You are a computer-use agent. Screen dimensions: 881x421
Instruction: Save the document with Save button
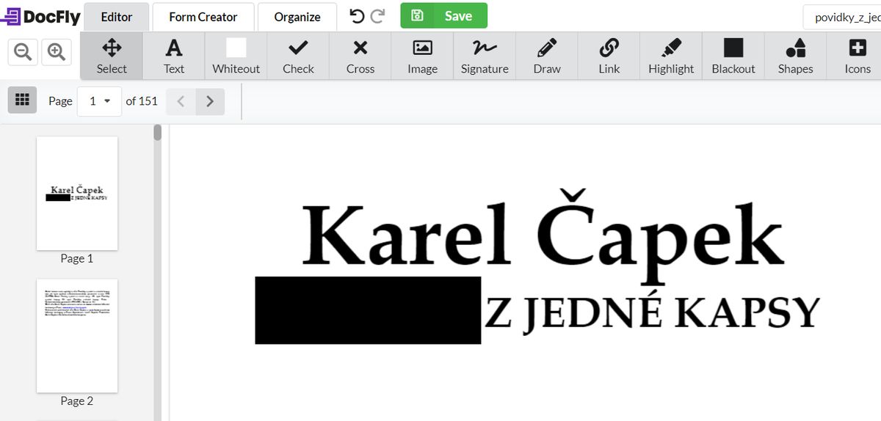pyautogui.click(x=443, y=15)
